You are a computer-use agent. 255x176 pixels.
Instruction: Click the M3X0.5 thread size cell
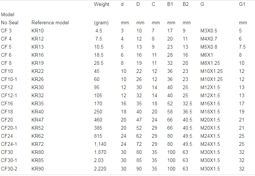[x=209, y=31]
